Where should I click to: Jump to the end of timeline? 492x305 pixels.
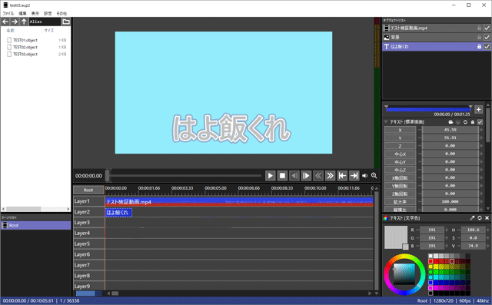click(x=354, y=175)
